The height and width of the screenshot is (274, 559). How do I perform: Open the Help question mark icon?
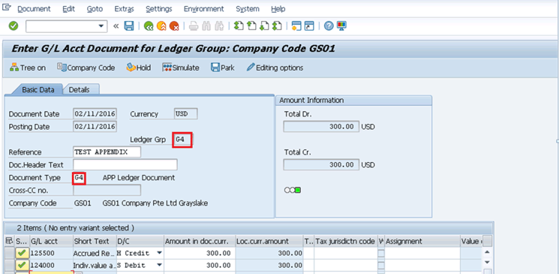point(329,26)
